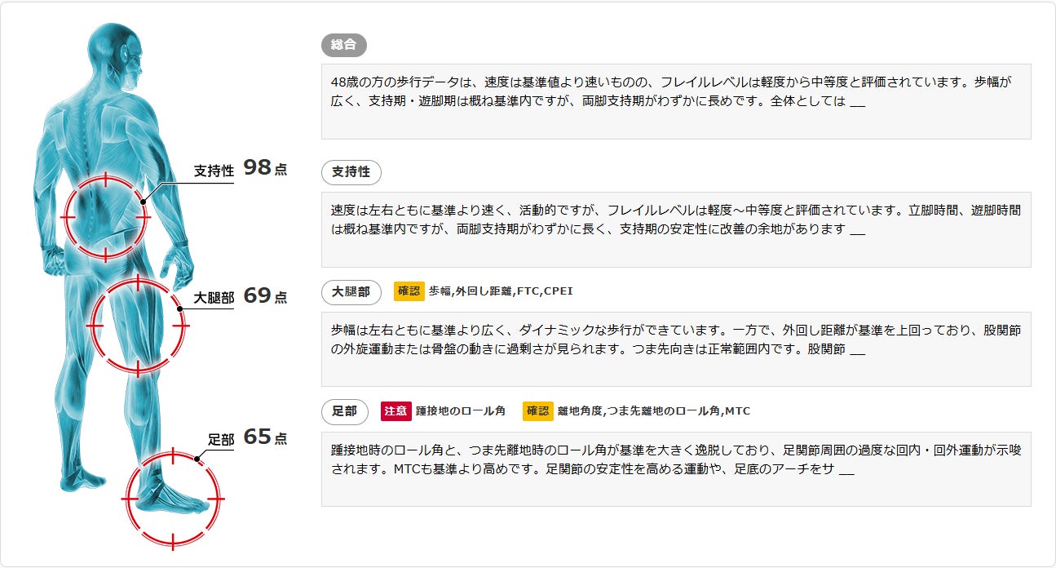Expand the truncated 大腿部 description text
The width and height of the screenshot is (1056, 568).
[857, 351]
